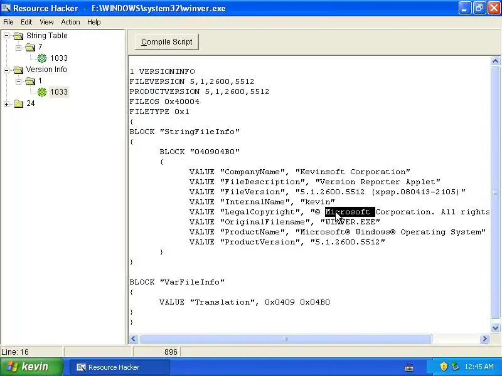Click the 12:45 AM system clock
This screenshot has width=502, height=376.
tap(479, 367)
